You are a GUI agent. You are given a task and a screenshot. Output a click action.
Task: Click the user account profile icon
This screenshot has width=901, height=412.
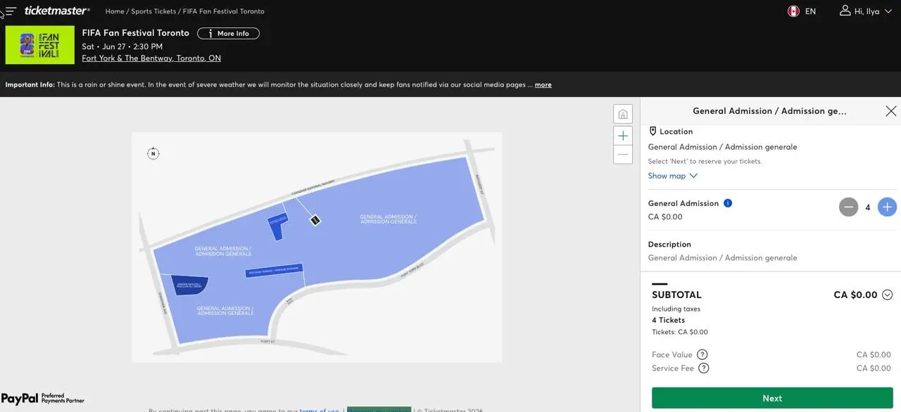[x=845, y=11]
